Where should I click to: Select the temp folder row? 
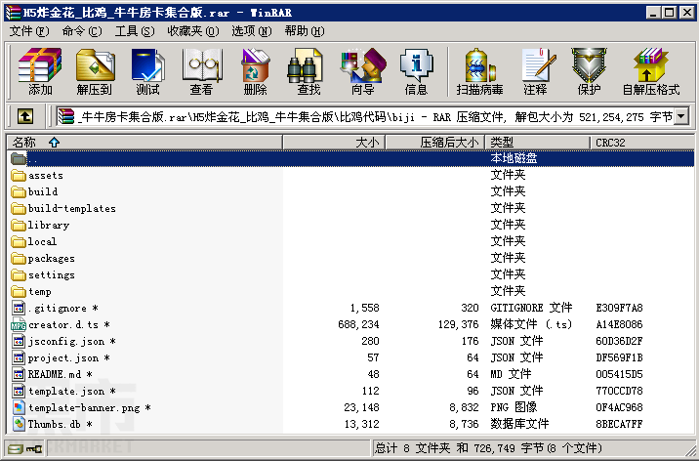(x=350, y=292)
